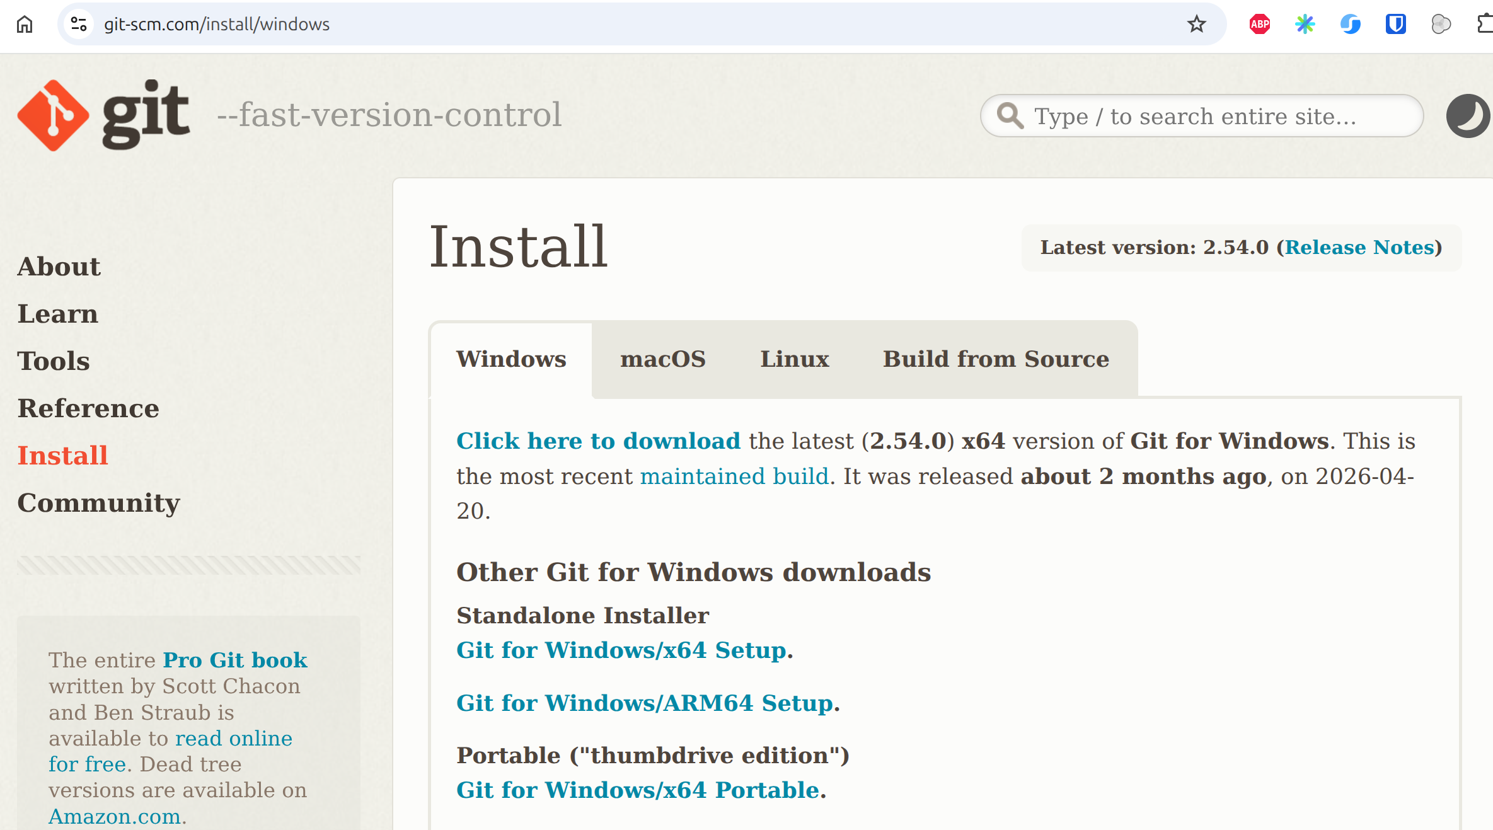Click 'Latest version: 2.54.0' text
The width and height of the screenshot is (1493, 830).
tap(1155, 248)
